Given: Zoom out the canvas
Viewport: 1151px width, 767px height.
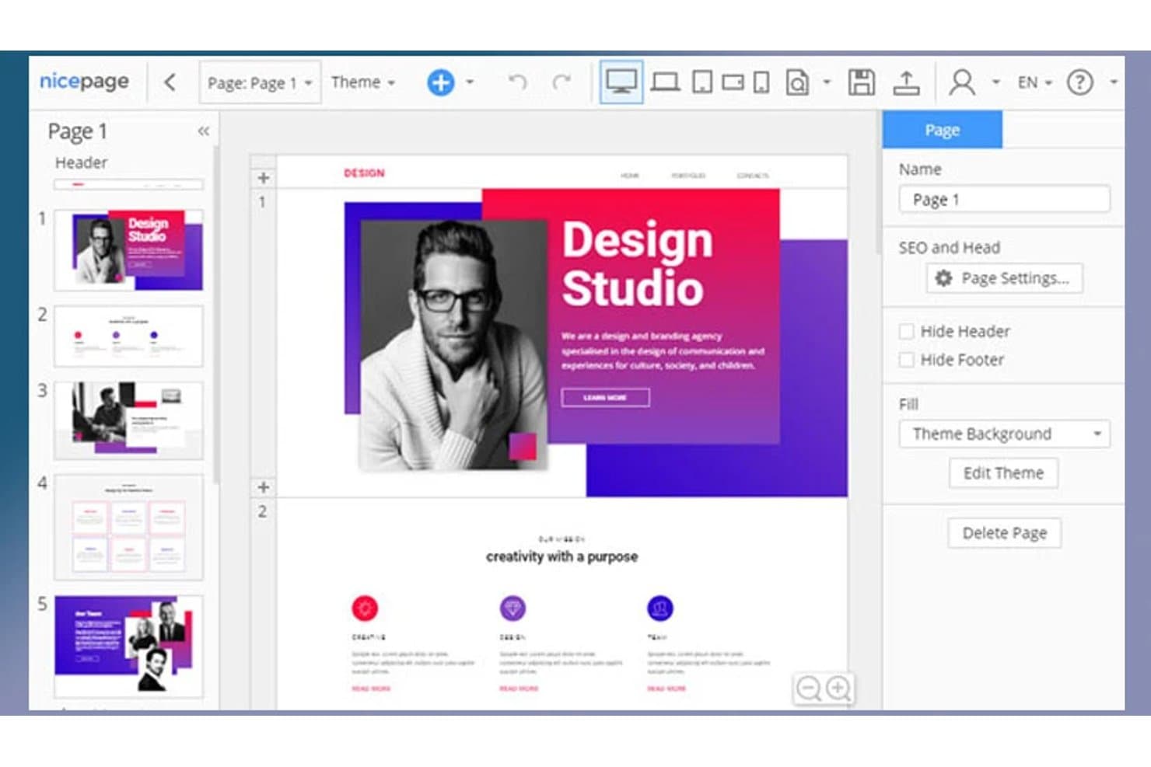Looking at the screenshot, I should 809,689.
